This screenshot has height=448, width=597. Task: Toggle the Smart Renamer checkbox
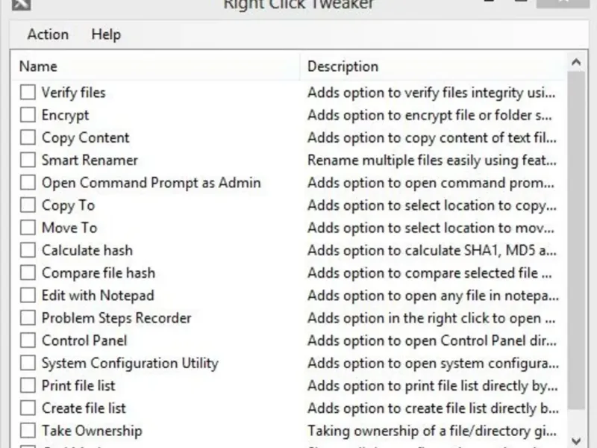click(28, 160)
